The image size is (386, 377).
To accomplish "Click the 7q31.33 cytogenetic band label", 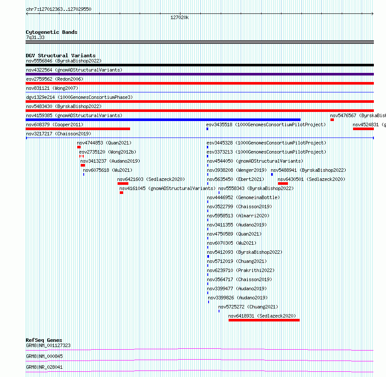I will click(35, 37).
